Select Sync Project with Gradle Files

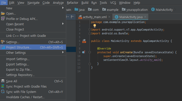point(26,86)
